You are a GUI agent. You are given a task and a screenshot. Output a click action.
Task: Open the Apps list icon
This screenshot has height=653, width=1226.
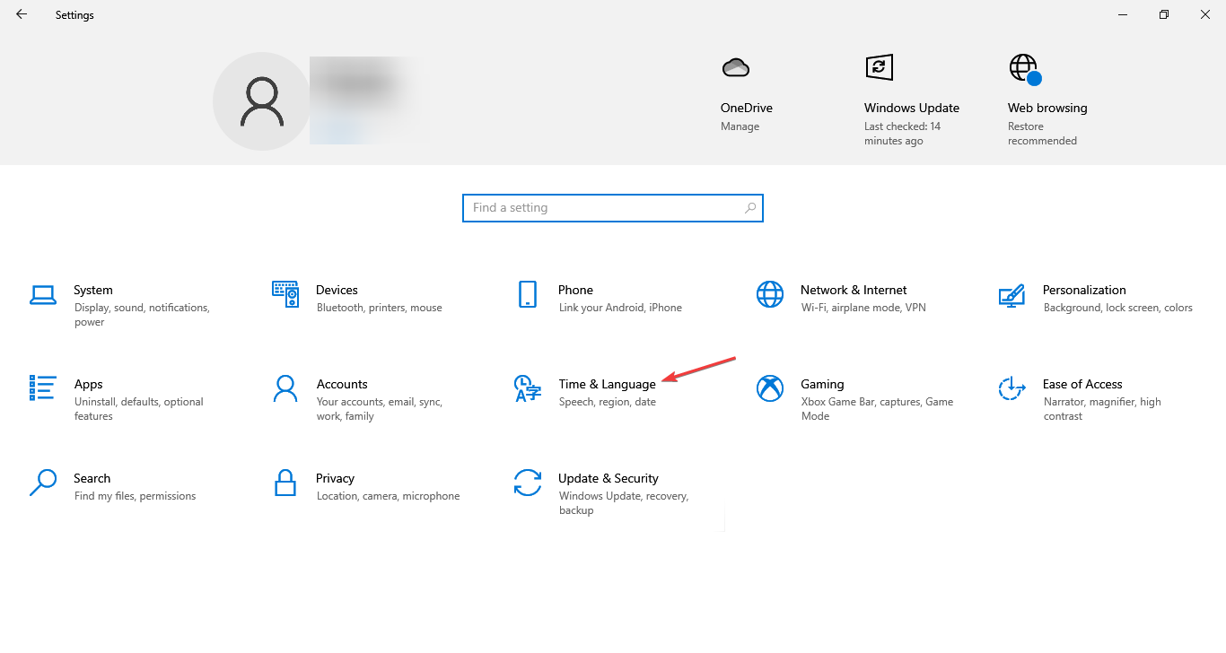pos(43,387)
